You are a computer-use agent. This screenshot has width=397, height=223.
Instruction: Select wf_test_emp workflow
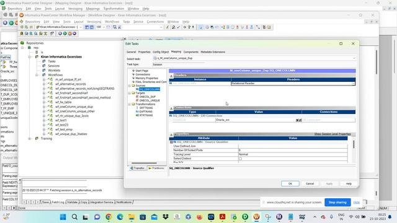pos(64,129)
